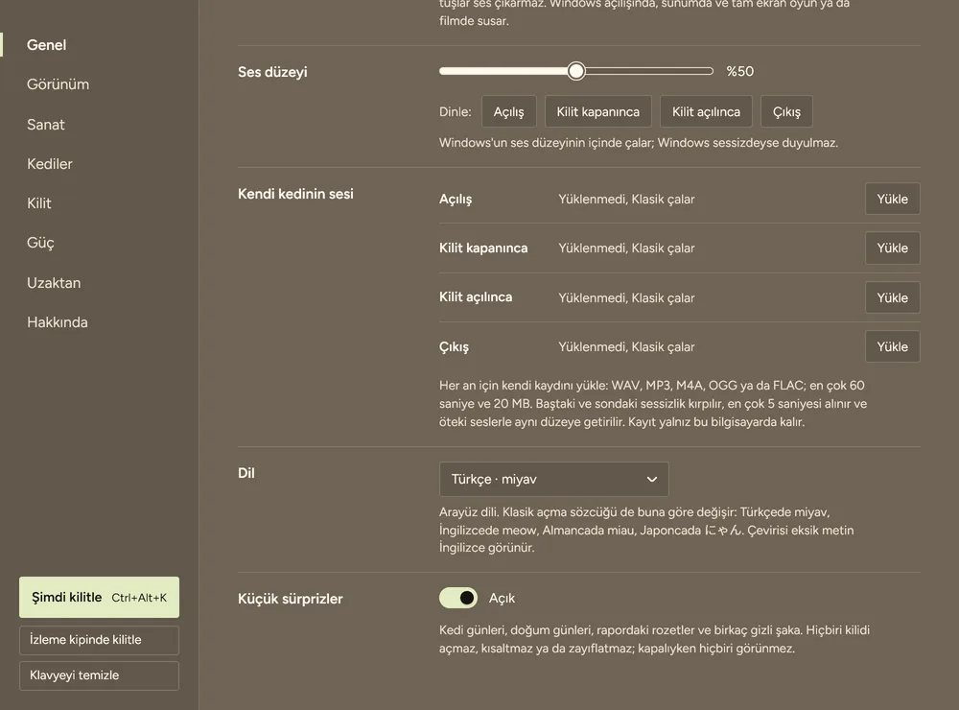
Task: Switch to the Uzaktan section
Action: coord(54,283)
